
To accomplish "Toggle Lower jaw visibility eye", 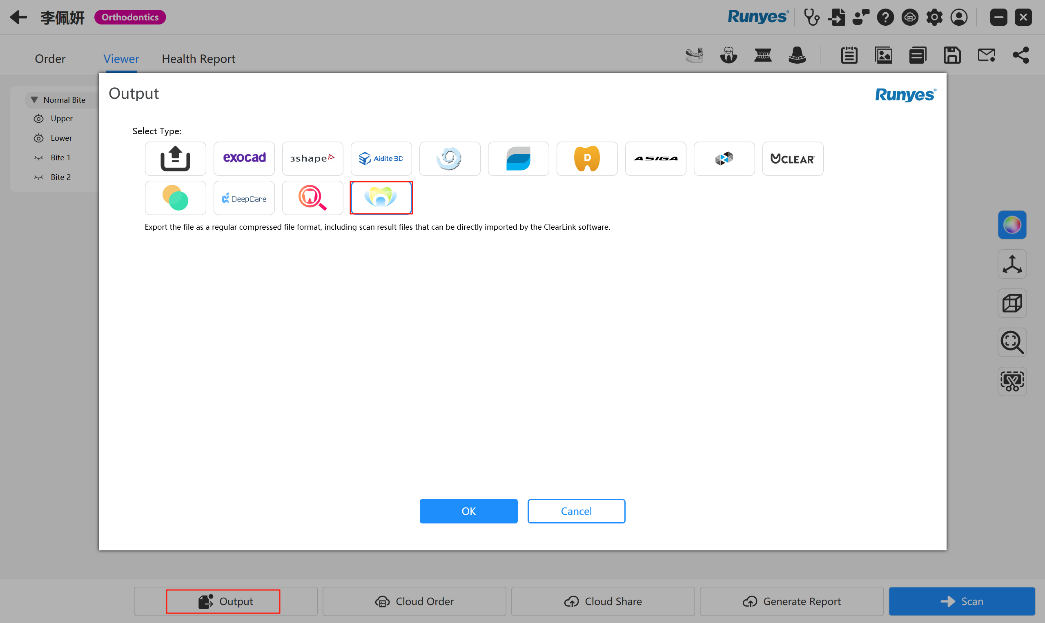I will coord(39,138).
